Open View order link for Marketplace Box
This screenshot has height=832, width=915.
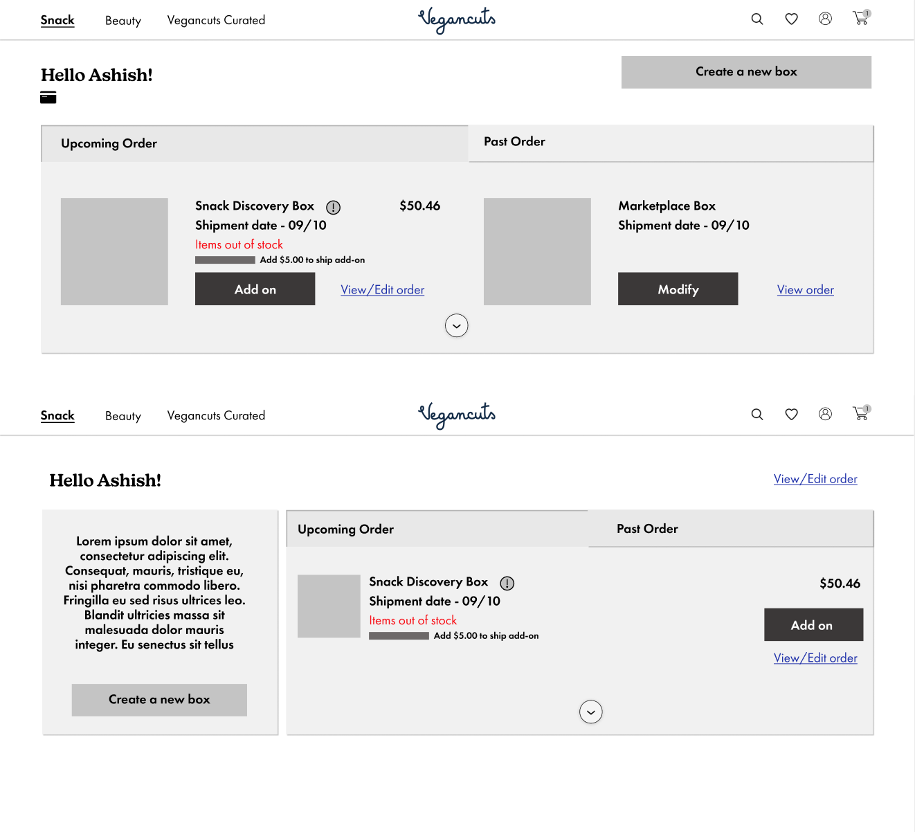805,290
